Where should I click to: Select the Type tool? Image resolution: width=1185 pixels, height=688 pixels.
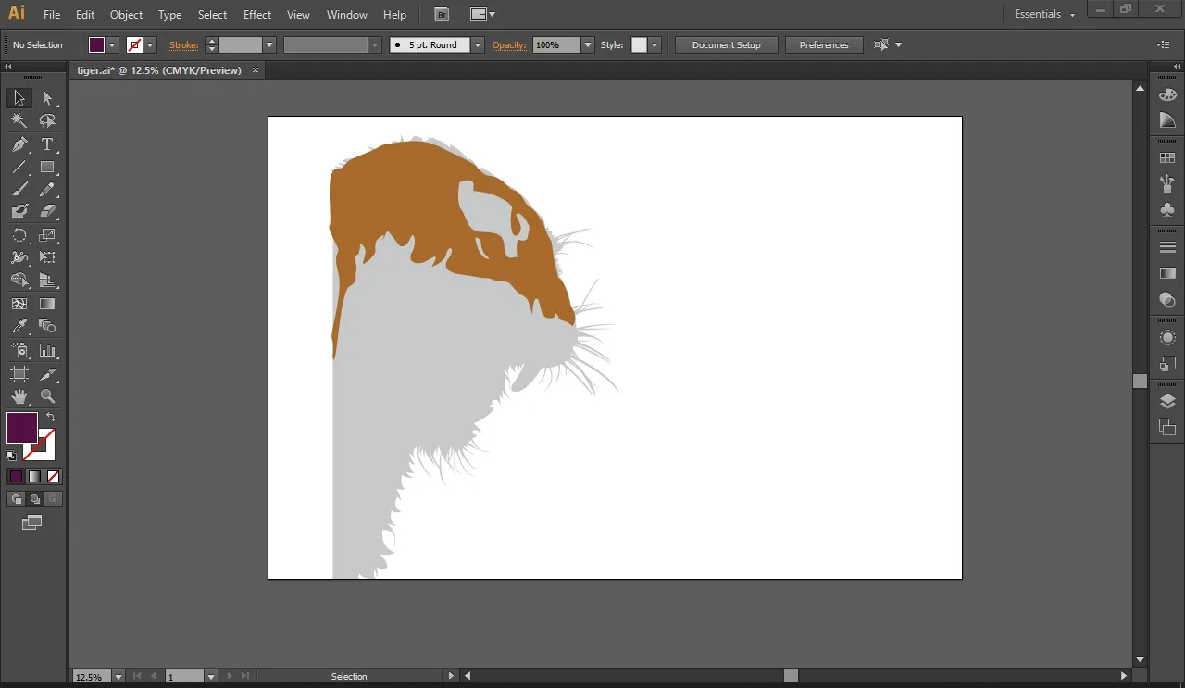click(x=47, y=144)
